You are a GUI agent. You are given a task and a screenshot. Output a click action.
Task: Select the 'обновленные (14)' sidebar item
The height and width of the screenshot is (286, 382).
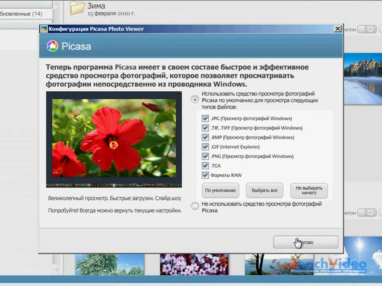[21, 14]
